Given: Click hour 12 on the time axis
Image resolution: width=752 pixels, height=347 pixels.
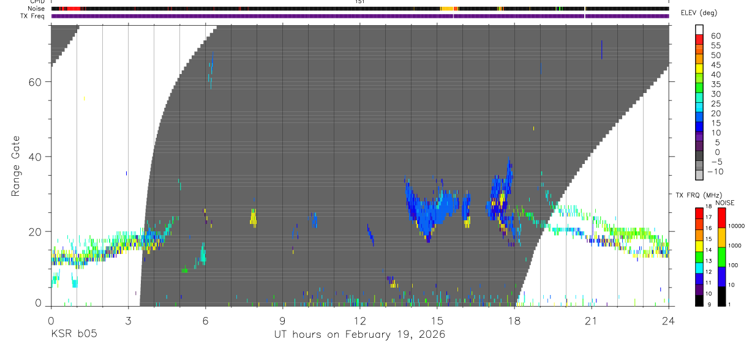Looking at the screenshot, I should point(359,320).
